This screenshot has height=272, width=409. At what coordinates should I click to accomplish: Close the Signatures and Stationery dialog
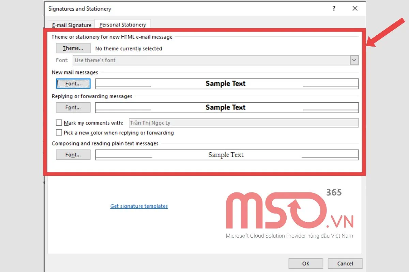[x=355, y=9]
